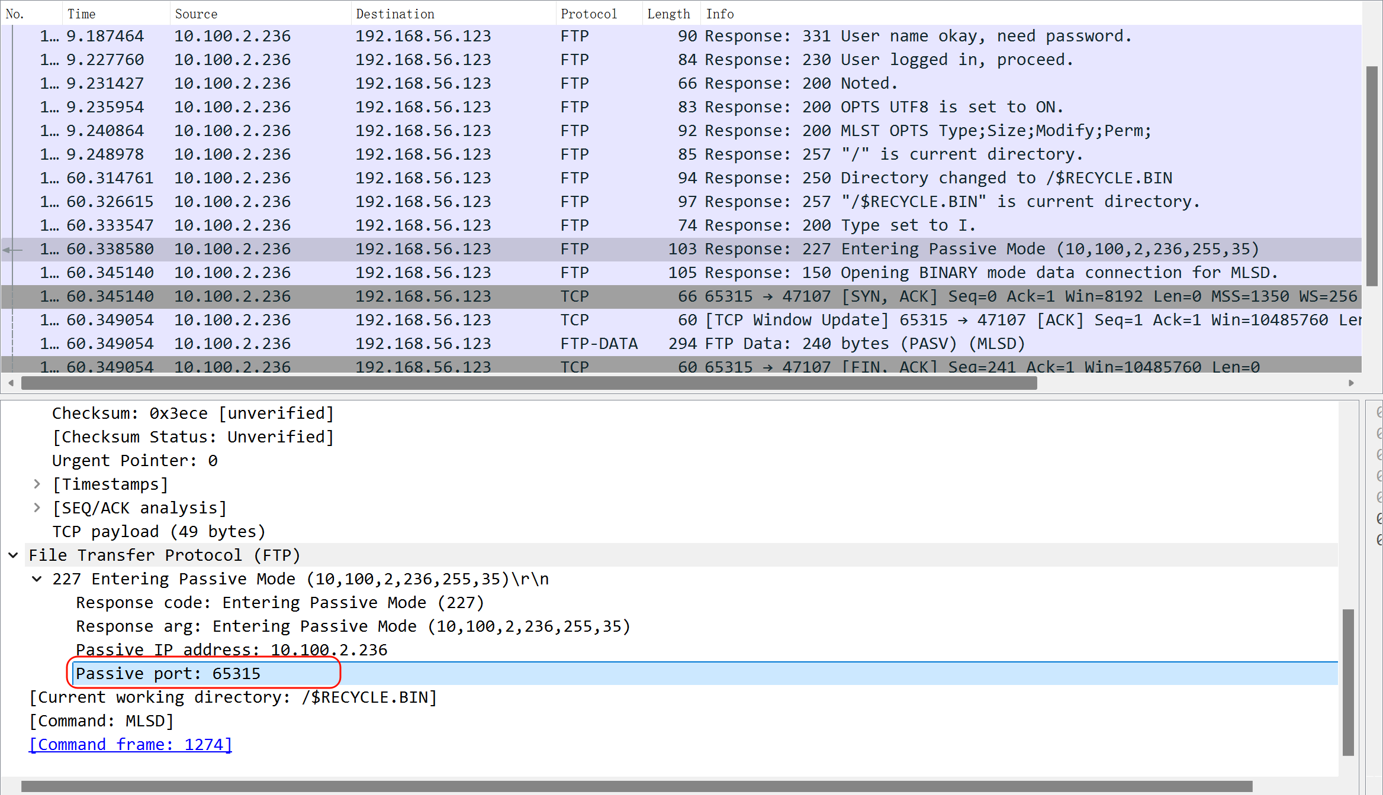Screen dimensions: 1383x795
Task: Collapse the File Transfer Protocol section
Action: (13, 555)
